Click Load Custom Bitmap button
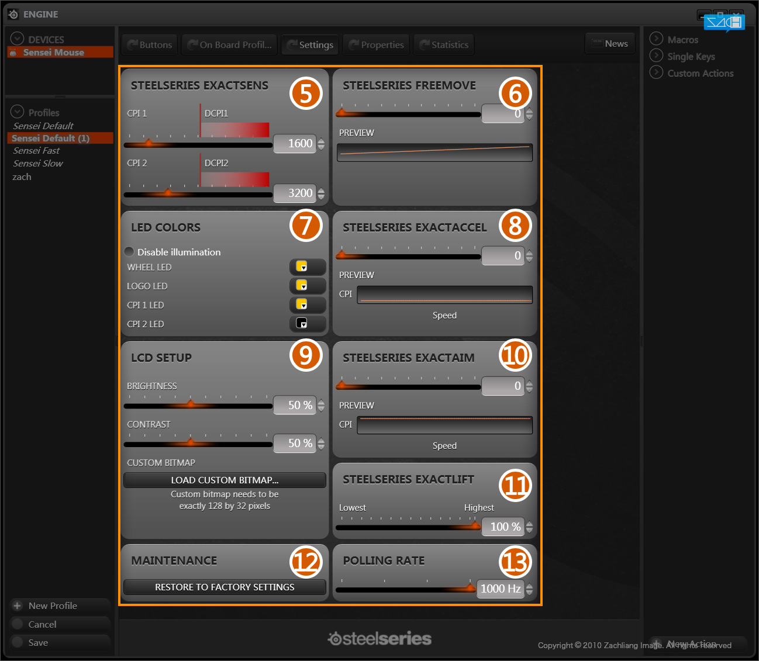Image resolution: width=759 pixels, height=661 pixels. tap(225, 480)
